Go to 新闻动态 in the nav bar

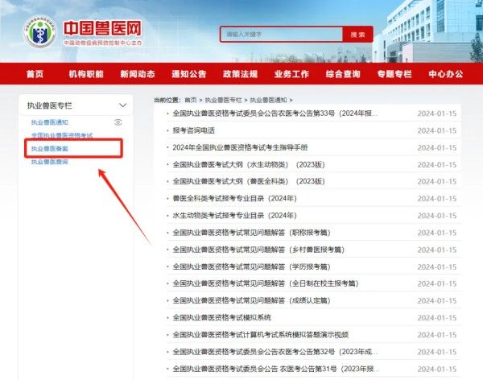pos(137,74)
